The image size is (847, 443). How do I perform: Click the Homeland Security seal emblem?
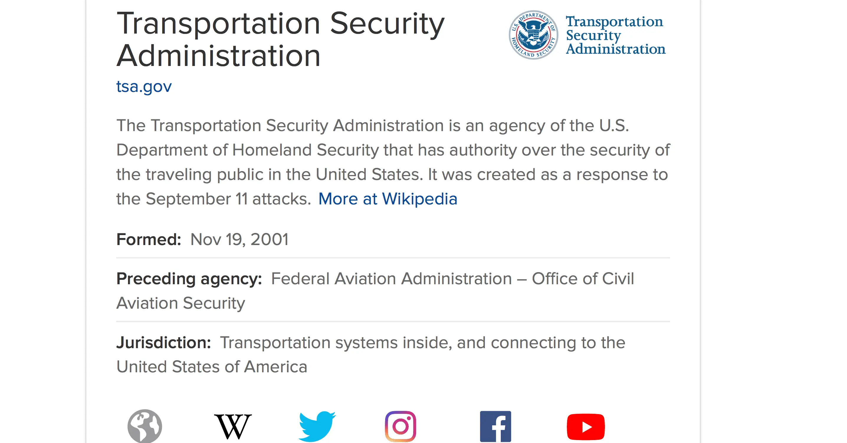pyautogui.click(x=533, y=35)
